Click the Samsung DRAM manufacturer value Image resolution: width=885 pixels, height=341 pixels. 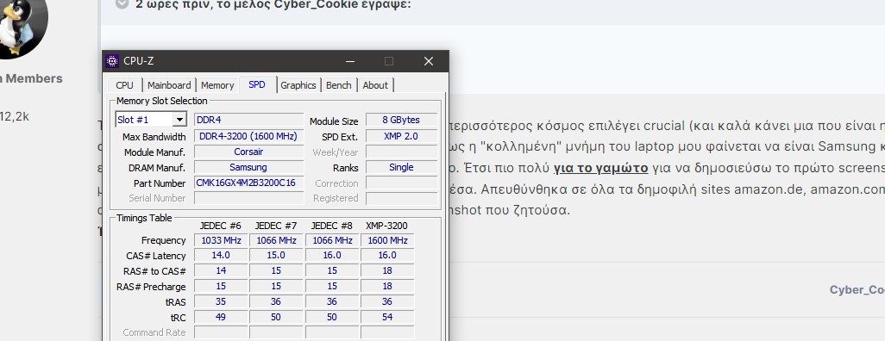pyautogui.click(x=248, y=167)
